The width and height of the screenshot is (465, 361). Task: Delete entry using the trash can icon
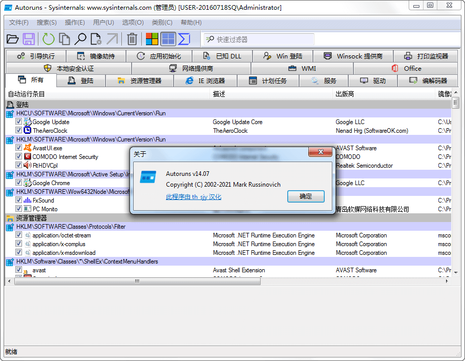(132, 39)
